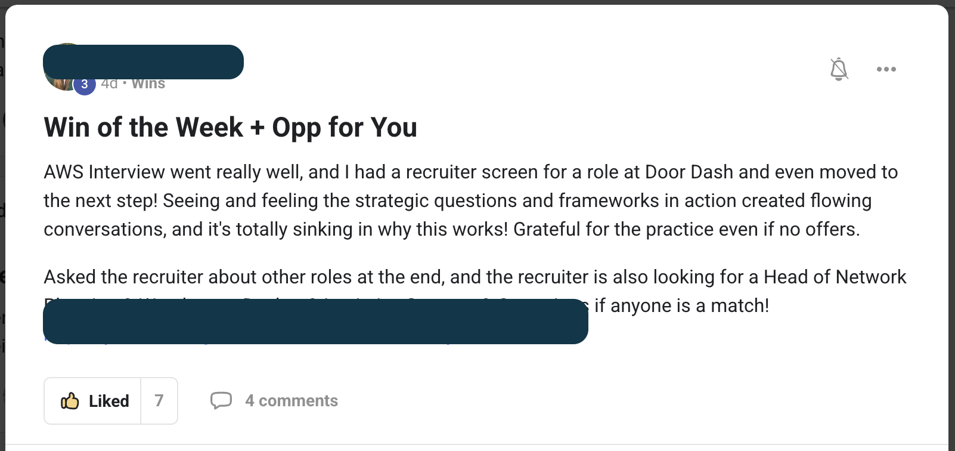
Task: Click the 4d post timestamp
Action: [x=109, y=84]
